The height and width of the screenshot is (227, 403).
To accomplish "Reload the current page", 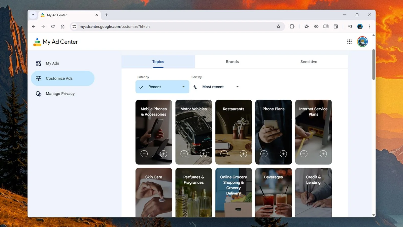I will 53,26.
